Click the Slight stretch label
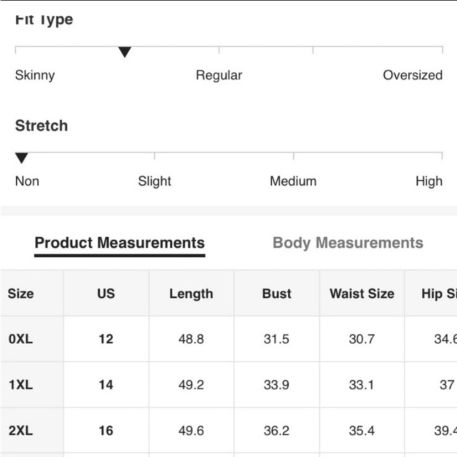This screenshot has height=457, width=457. pyautogui.click(x=154, y=181)
